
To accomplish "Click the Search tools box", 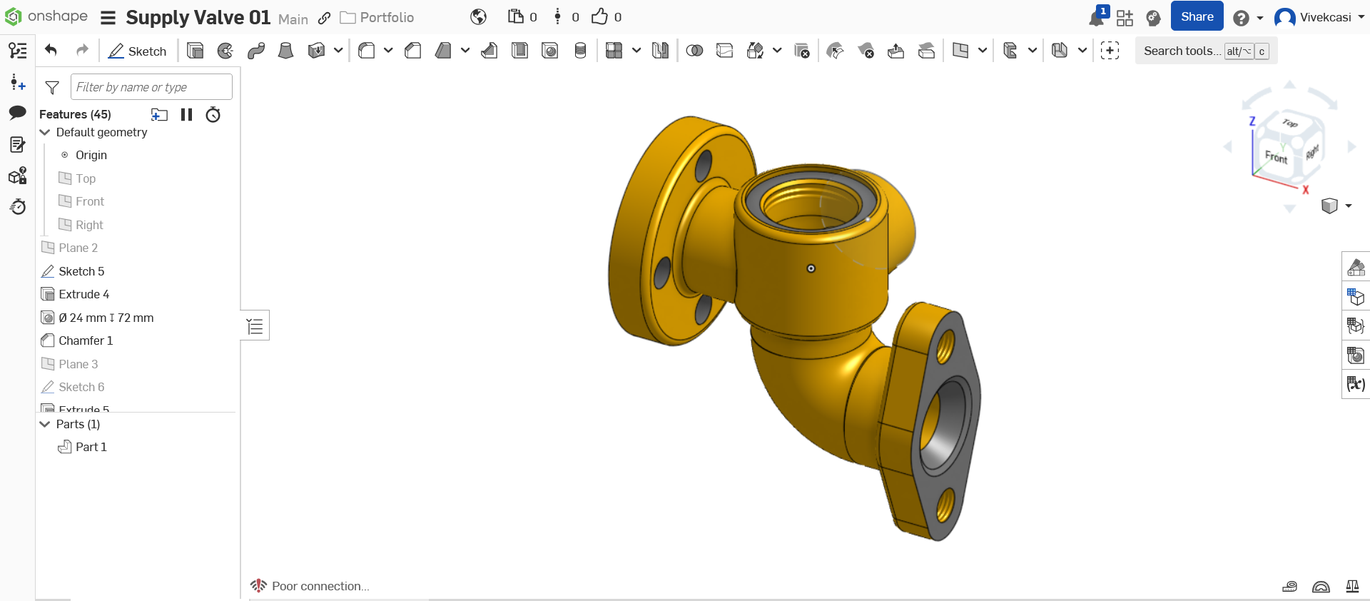I will (x=1206, y=51).
